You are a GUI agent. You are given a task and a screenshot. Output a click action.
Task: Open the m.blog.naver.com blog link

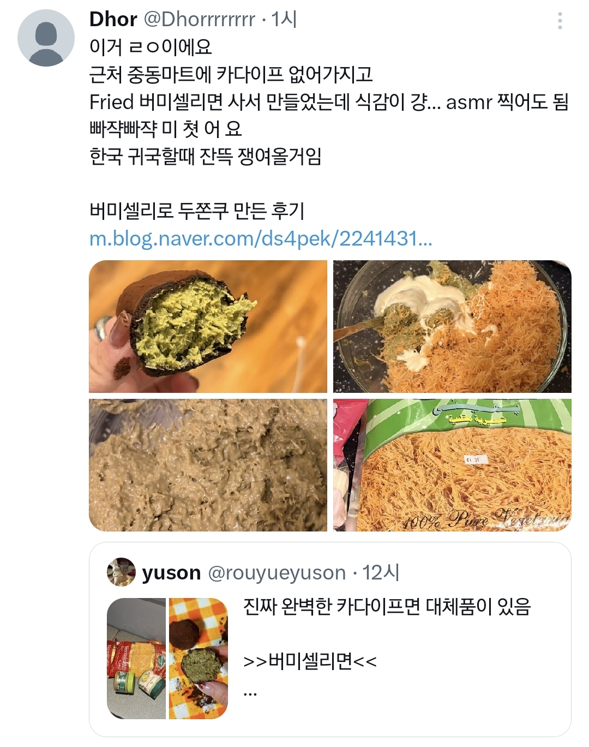coord(261,238)
